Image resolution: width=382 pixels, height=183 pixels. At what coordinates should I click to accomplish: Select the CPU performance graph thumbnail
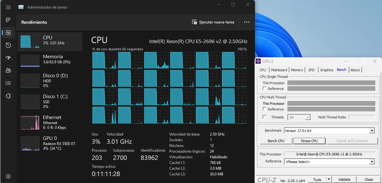click(30, 42)
